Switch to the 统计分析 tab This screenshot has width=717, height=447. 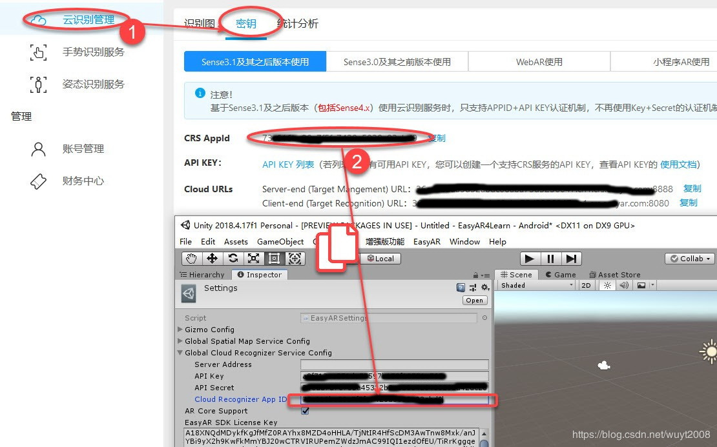click(298, 23)
